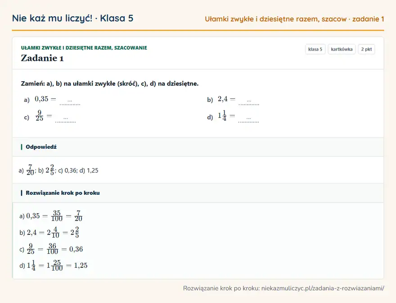The width and height of the screenshot is (396, 303).
Task: Select the "kartkówka" tag badge
Action: tap(342, 49)
